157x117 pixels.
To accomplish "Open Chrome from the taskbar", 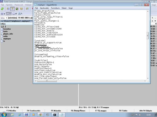I will [41, 115].
